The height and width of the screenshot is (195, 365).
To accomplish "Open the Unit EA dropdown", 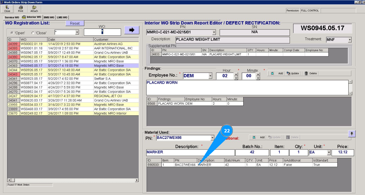I will pos(329,152).
